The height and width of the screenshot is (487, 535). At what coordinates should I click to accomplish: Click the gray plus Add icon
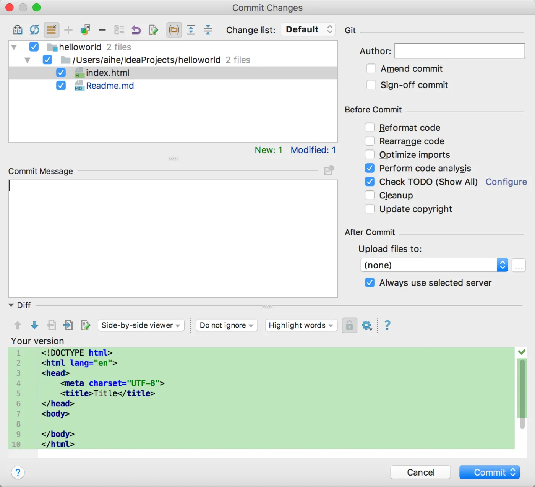(x=68, y=30)
